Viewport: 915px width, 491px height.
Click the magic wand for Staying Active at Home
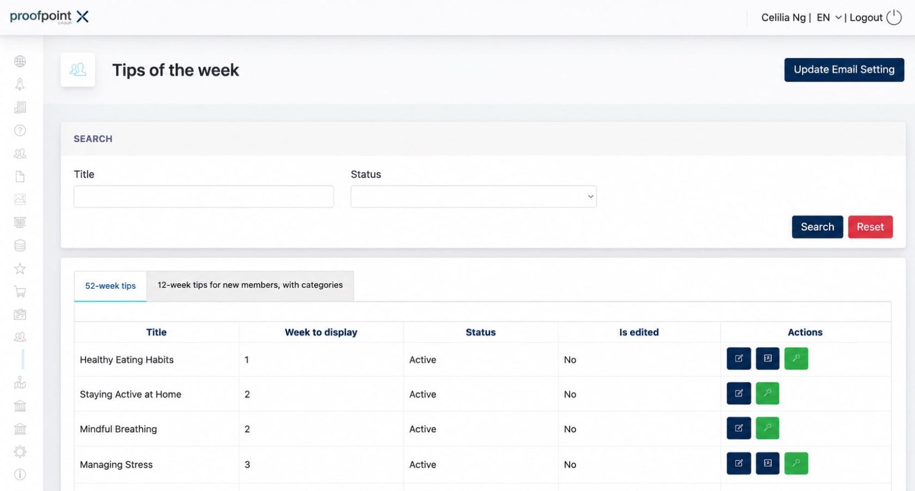767,394
